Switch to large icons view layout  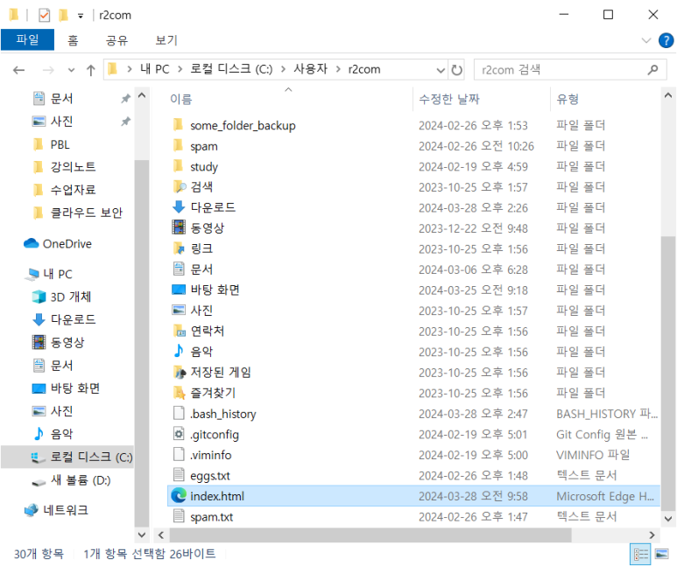[662, 555]
